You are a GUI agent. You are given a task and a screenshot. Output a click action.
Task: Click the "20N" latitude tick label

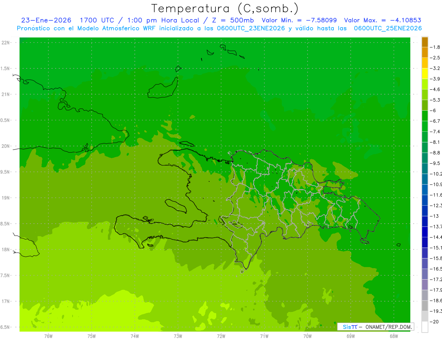tap(6, 146)
